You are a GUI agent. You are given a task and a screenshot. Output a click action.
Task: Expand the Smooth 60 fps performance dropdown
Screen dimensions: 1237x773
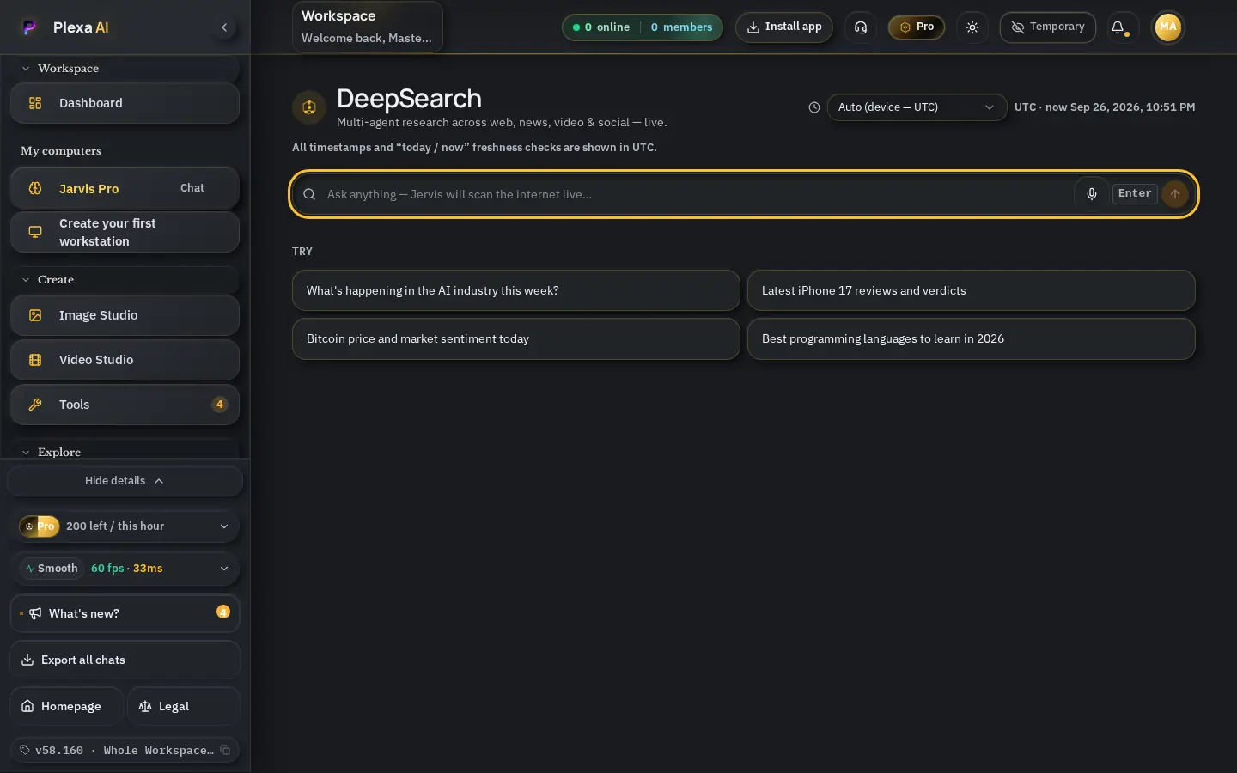[125, 569]
